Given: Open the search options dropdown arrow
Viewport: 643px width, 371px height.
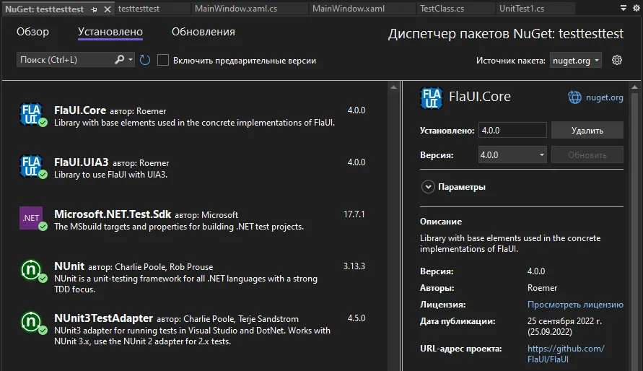Looking at the screenshot, I should pyautogui.click(x=131, y=60).
